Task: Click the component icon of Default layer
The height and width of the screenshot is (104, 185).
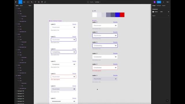Action: pyautogui.click(x=16, y=75)
